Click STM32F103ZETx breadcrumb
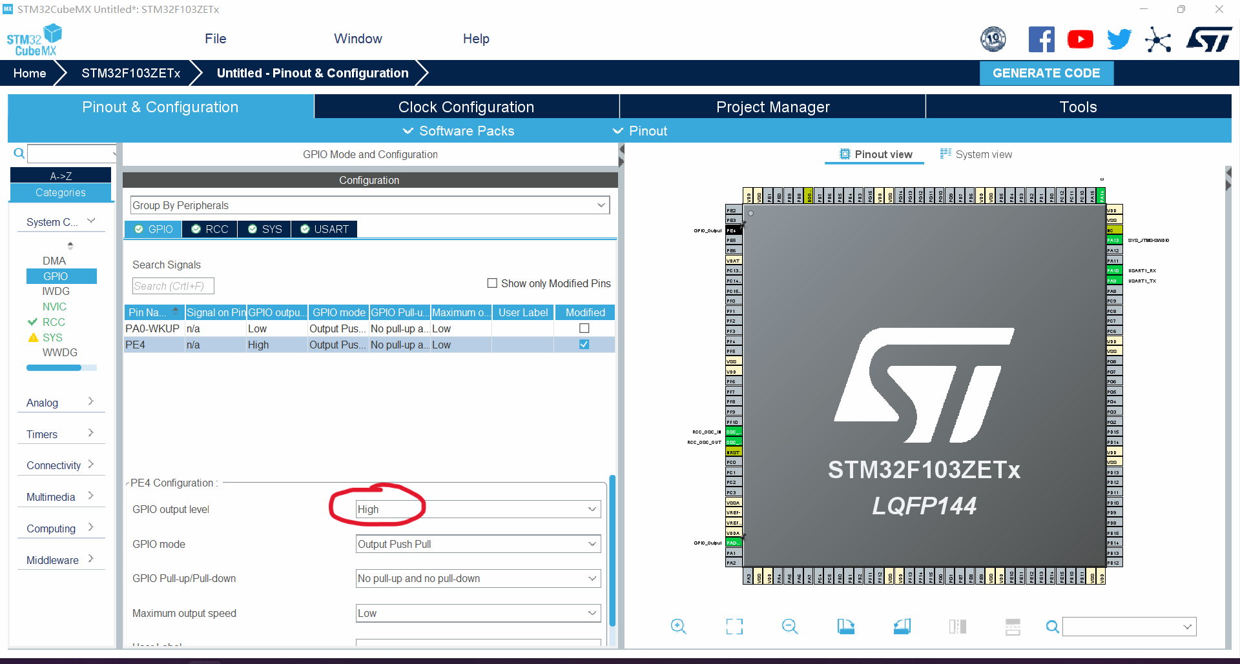The width and height of the screenshot is (1240, 664). (x=131, y=73)
